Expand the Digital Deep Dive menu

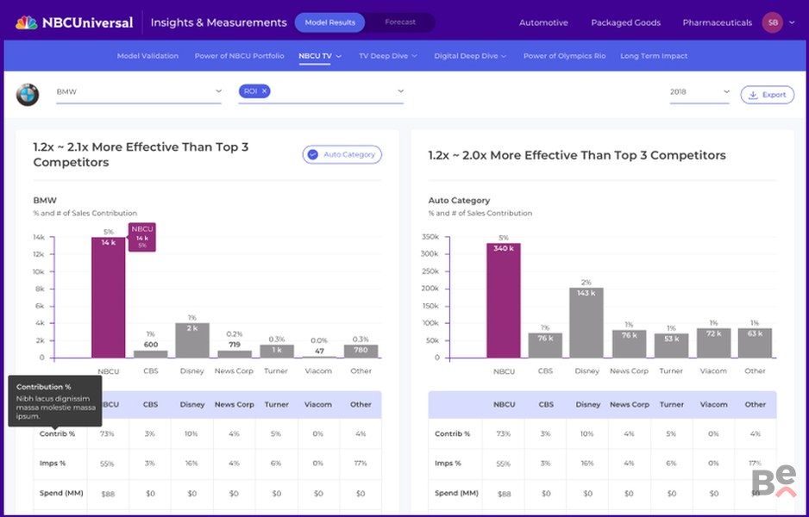point(470,56)
